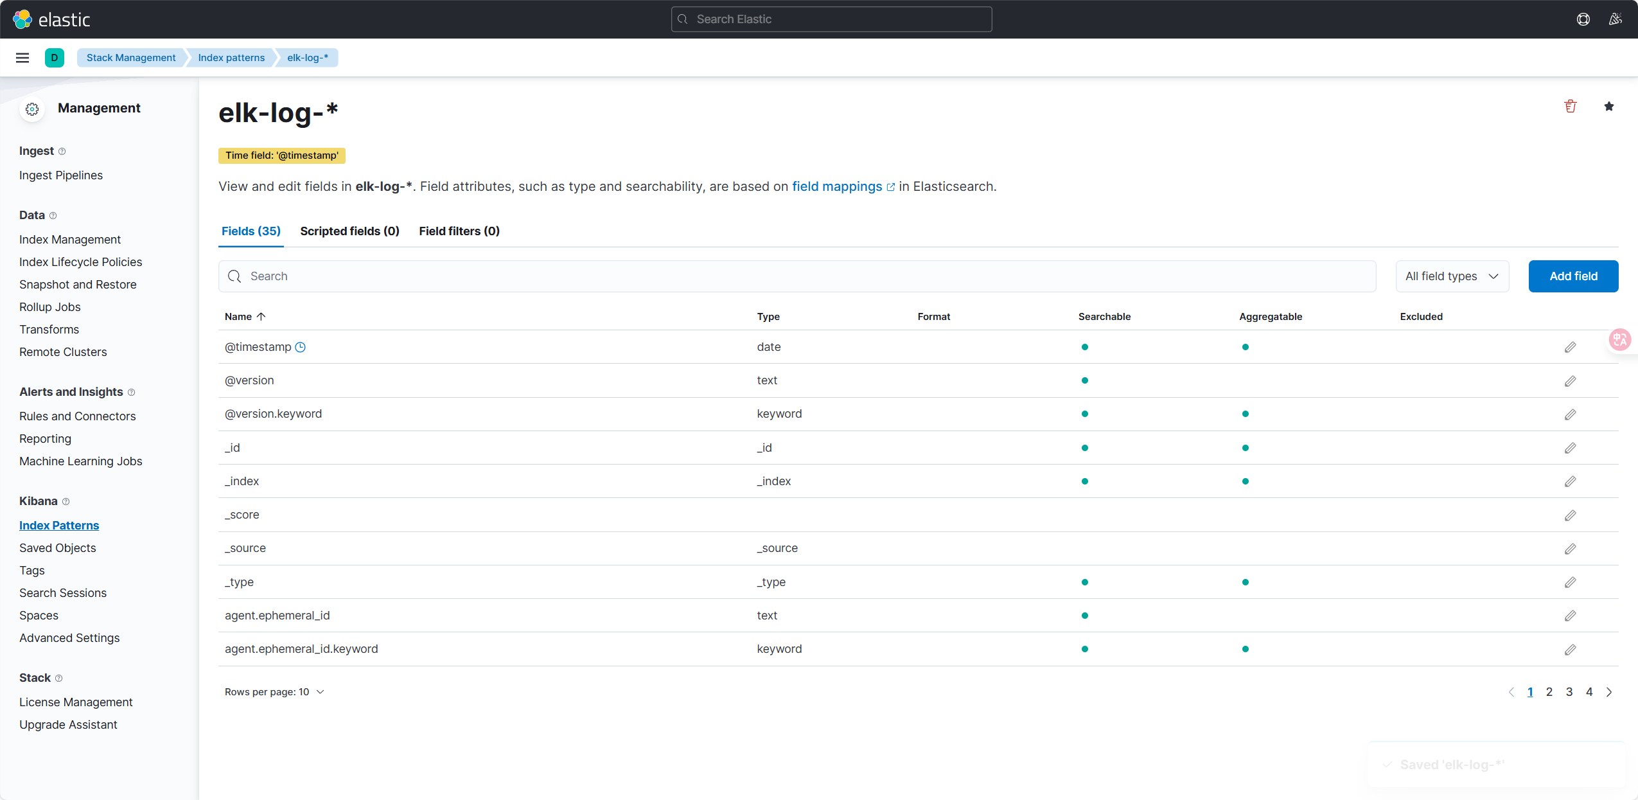This screenshot has height=800, width=1638.
Task: Open Snapshot and Restore
Action: coord(78,285)
